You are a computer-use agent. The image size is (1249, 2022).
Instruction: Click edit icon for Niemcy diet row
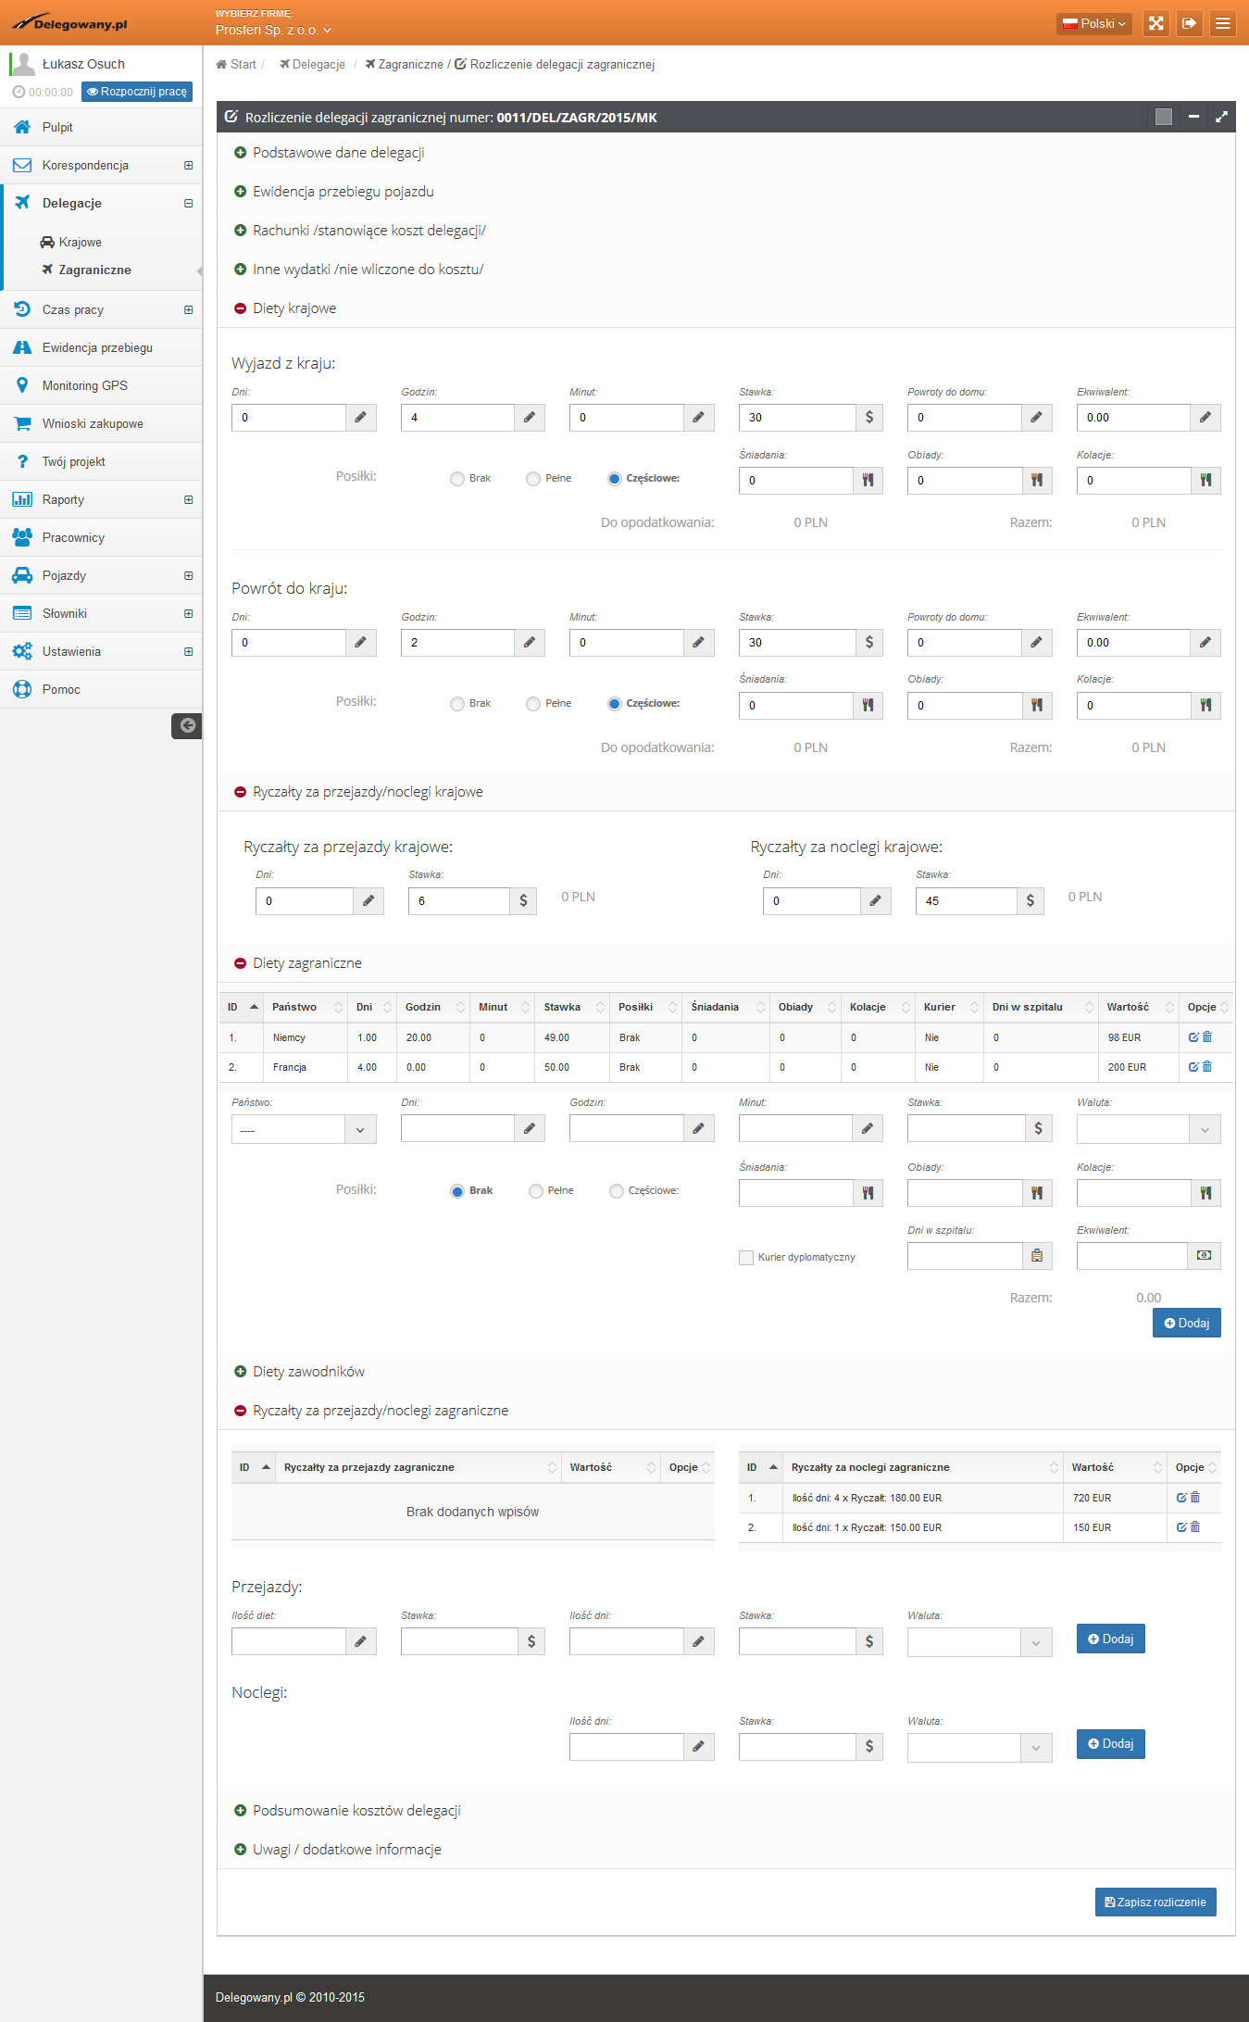coord(1193,1037)
